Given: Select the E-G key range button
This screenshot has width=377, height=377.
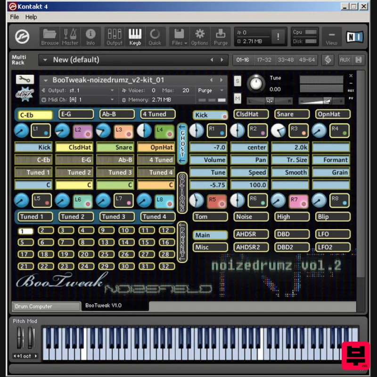Looking at the screenshot, I should 76,114.
